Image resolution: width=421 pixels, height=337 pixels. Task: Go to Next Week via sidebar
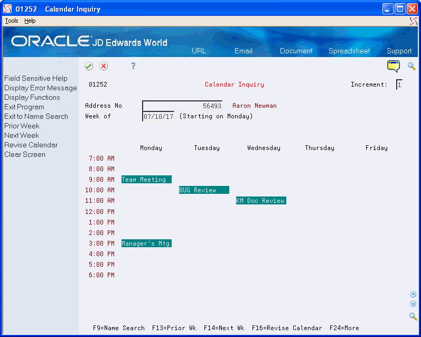tap(22, 135)
